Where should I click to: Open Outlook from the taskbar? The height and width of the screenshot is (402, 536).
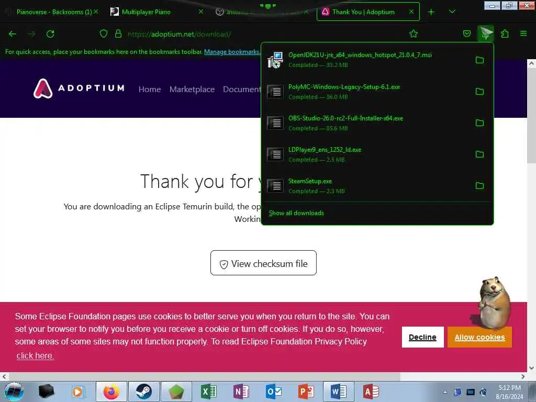point(273,392)
